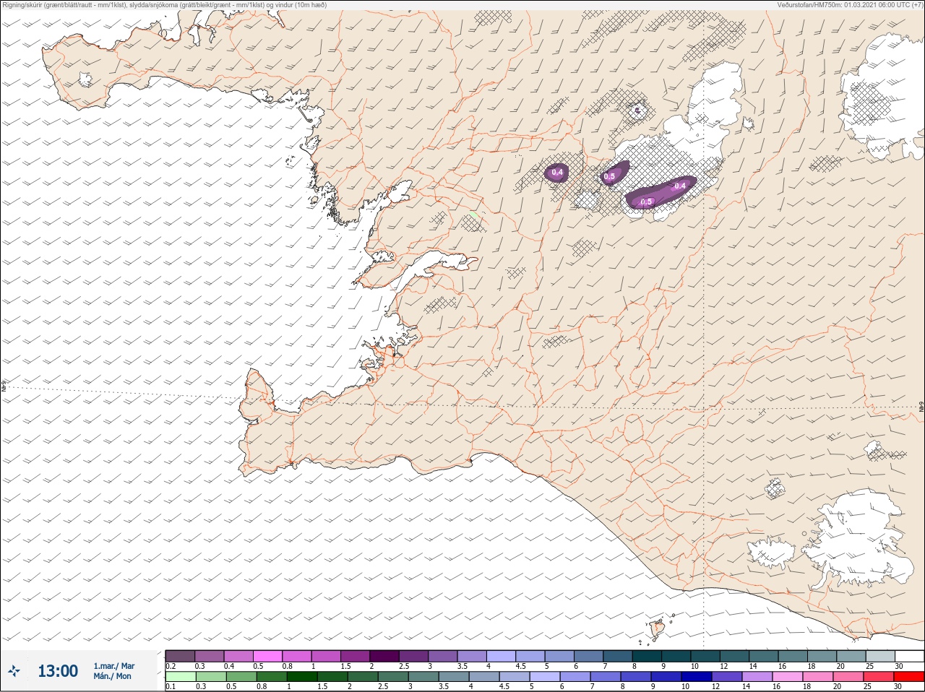Click the 0.4 label on westernmost purple patch
This screenshot has height=692, width=925.
point(557,172)
